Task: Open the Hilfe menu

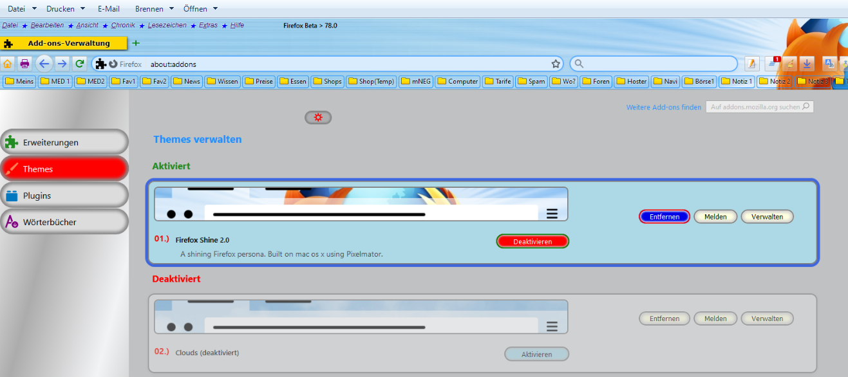Action: coord(237,25)
